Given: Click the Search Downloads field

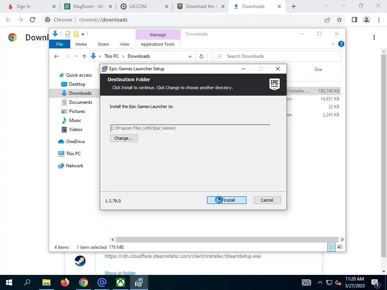Looking at the screenshot, I should (276, 56).
